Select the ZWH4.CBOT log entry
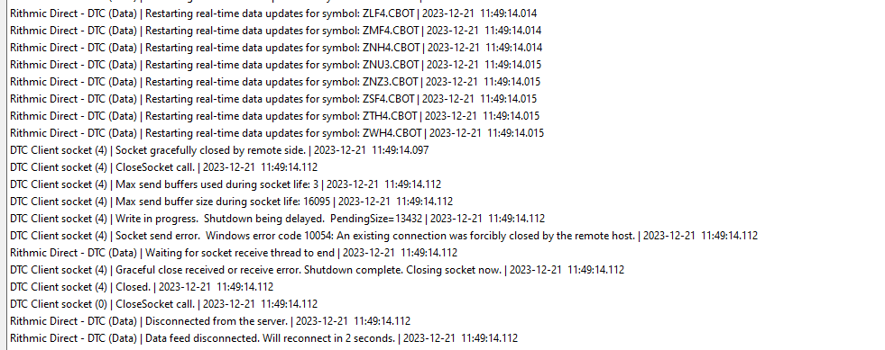 pos(277,133)
